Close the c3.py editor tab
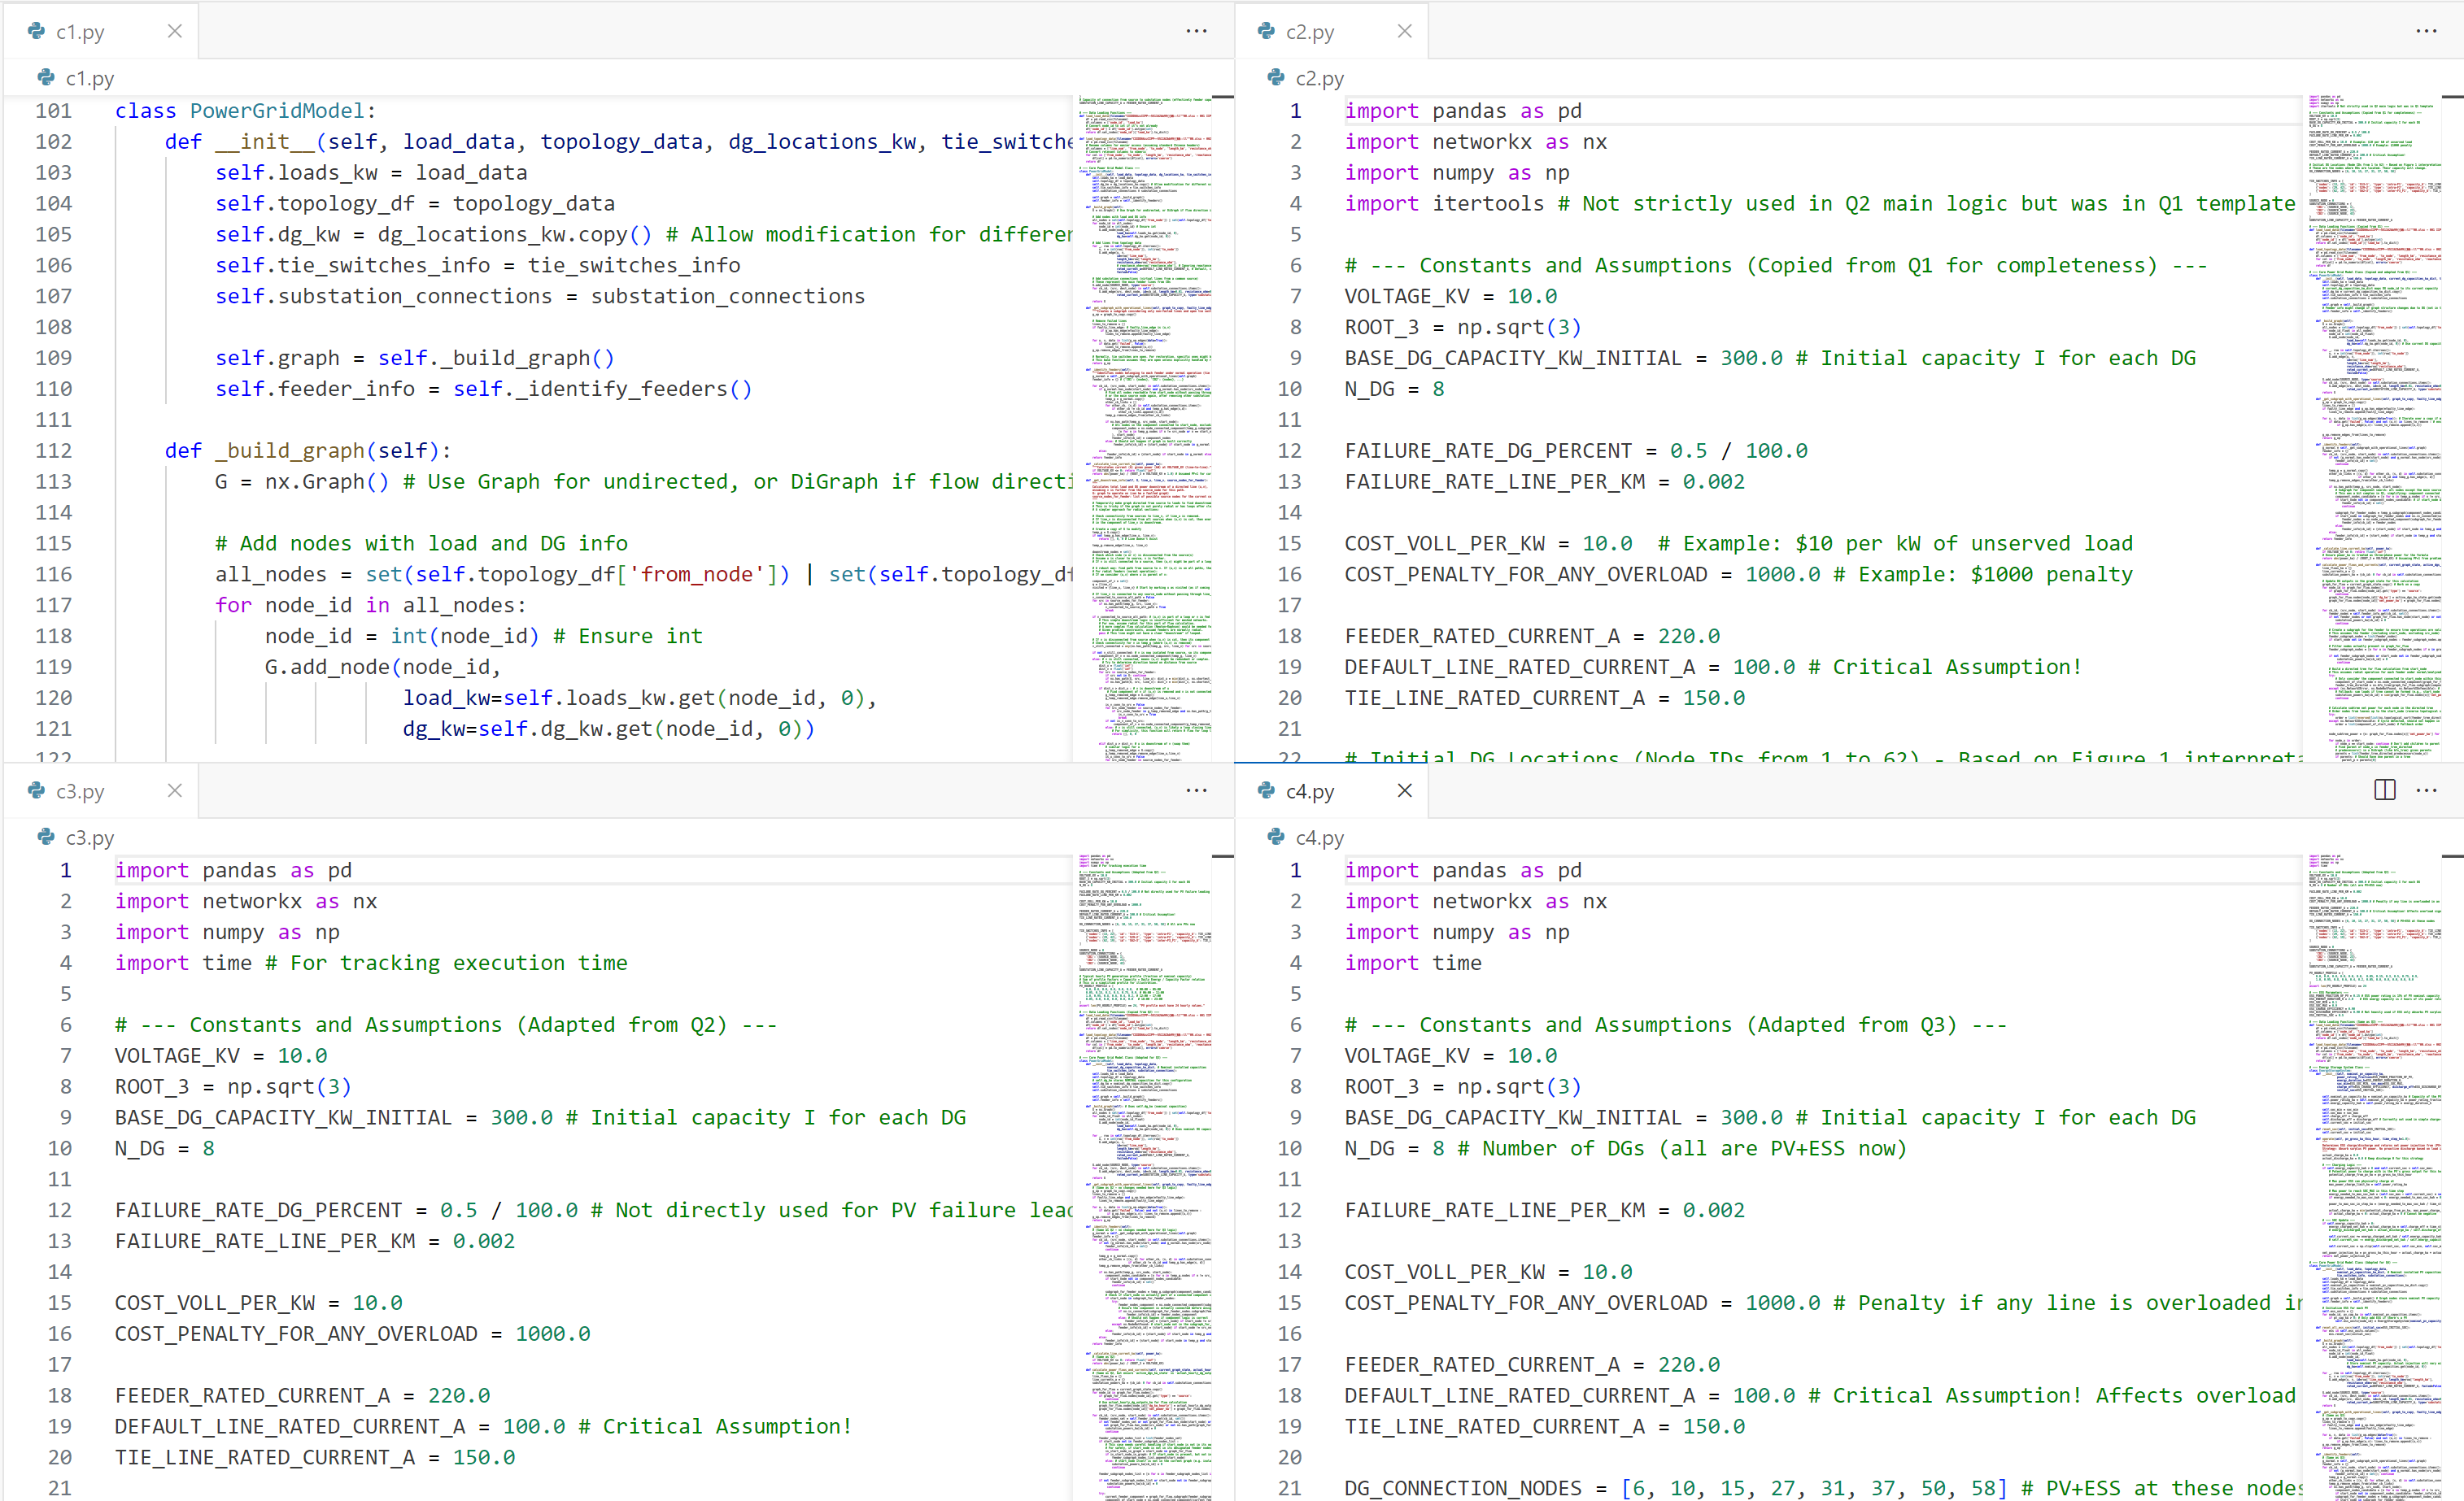Viewport: 2464px width, 1501px height. [x=175, y=790]
